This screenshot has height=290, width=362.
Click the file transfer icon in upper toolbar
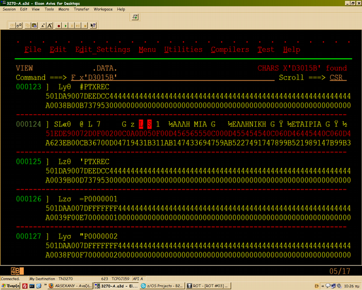click(x=135, y=17)
